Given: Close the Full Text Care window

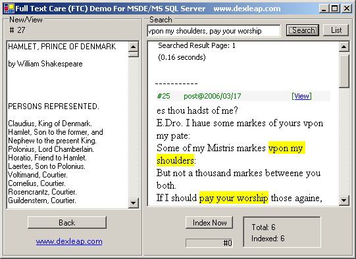Looking at the screenshot, I should coord(347,9).
